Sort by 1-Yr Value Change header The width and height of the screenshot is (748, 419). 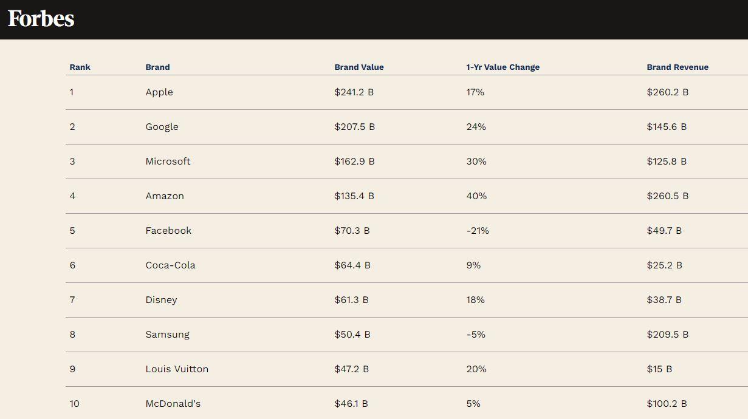point(503,67)
